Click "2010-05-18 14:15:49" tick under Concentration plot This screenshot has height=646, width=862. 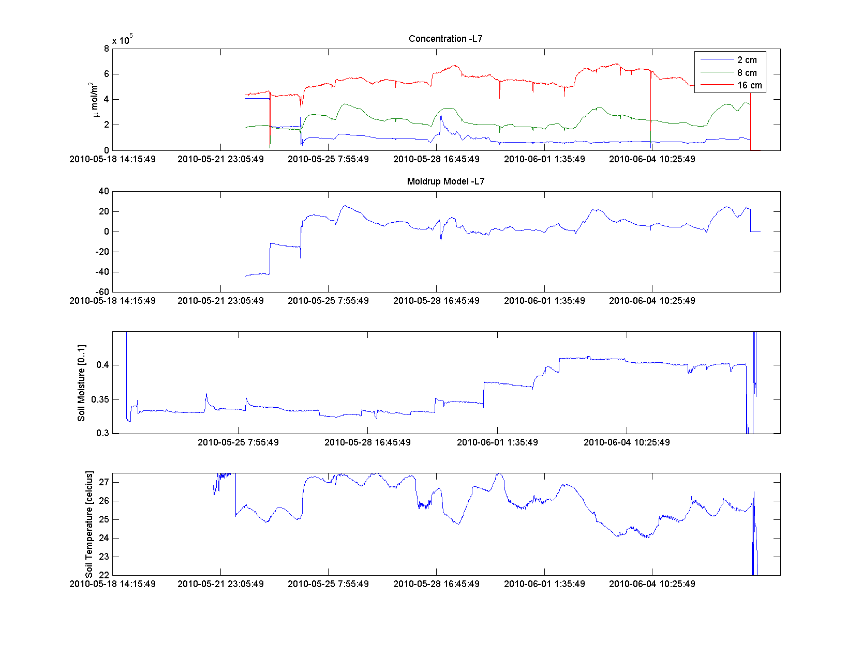[112, 159]
